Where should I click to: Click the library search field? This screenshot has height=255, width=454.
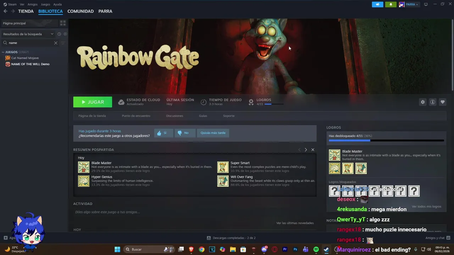click(30, 43)
